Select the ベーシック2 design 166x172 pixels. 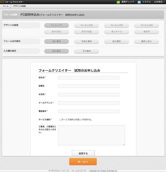coord(86,25)
